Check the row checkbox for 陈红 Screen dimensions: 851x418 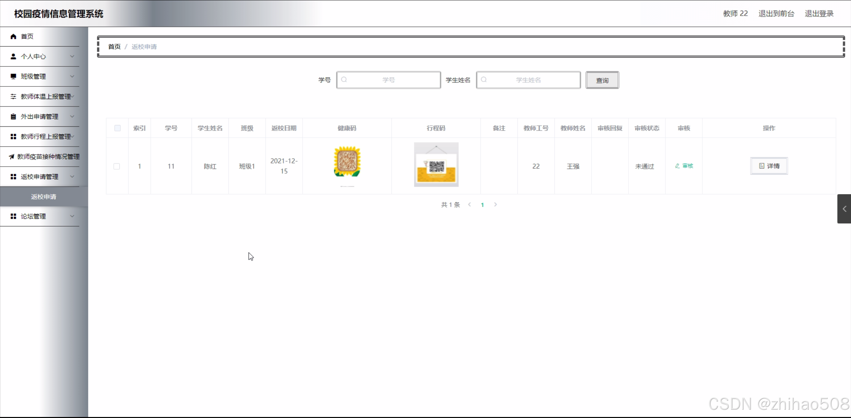pos(117,166)
